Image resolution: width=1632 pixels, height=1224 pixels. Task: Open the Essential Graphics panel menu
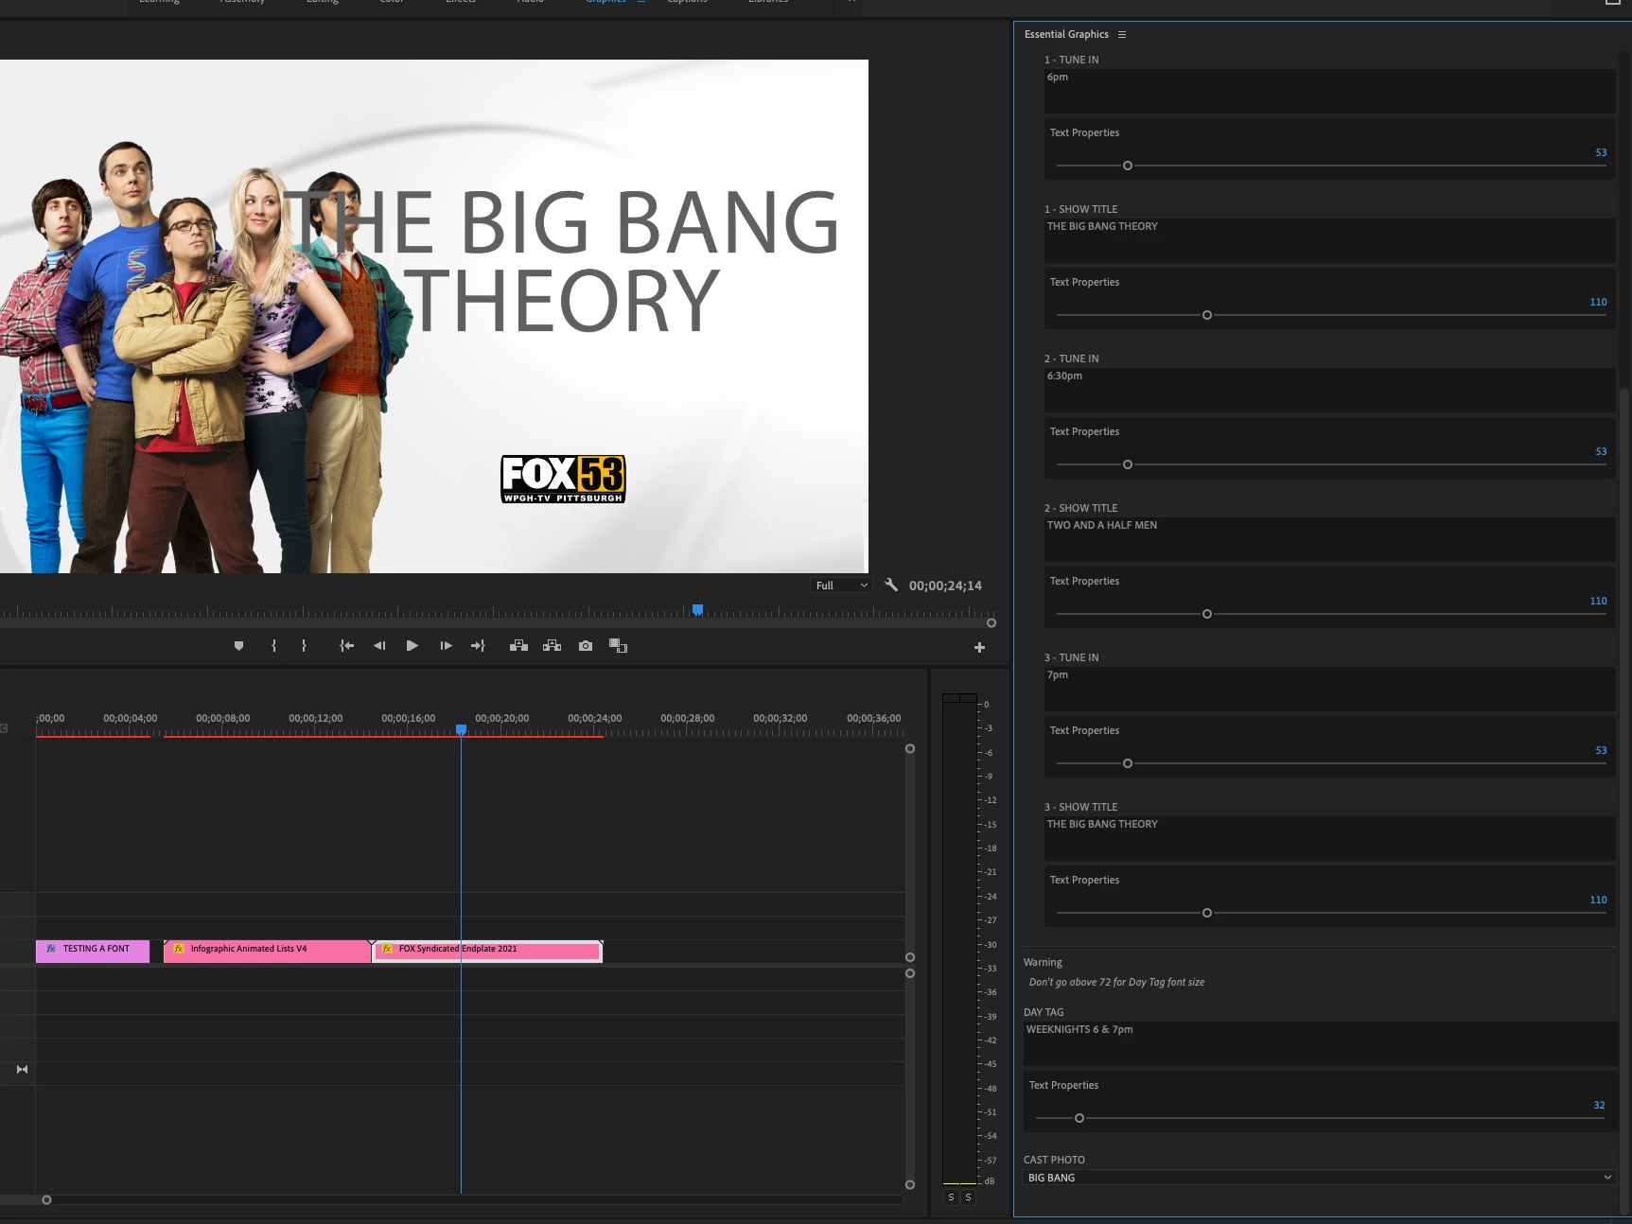click(x=1122, y=35)
